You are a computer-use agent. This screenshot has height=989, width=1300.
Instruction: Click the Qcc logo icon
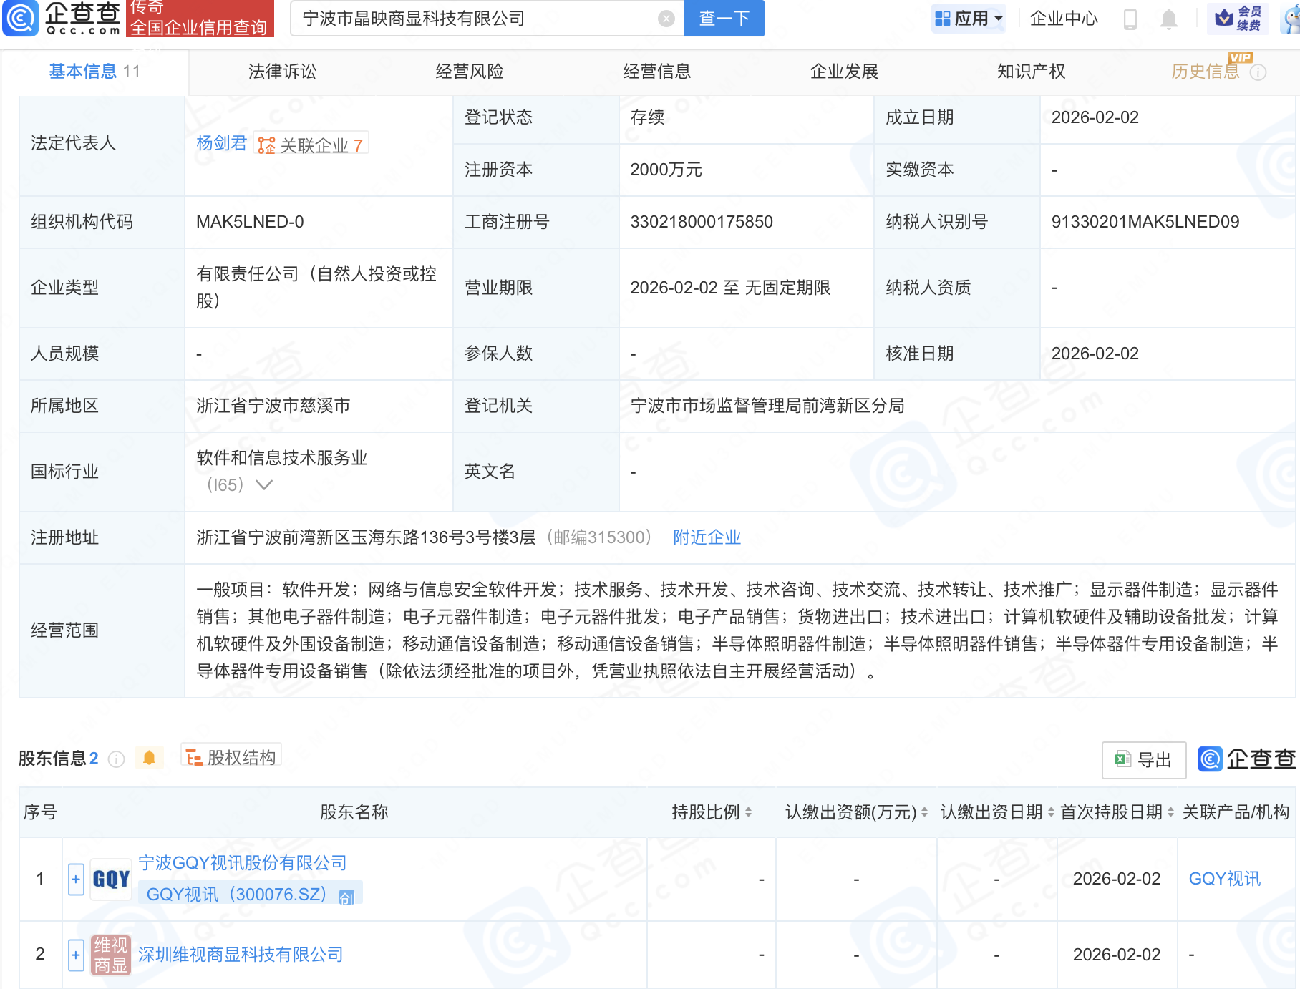point(21,18)
